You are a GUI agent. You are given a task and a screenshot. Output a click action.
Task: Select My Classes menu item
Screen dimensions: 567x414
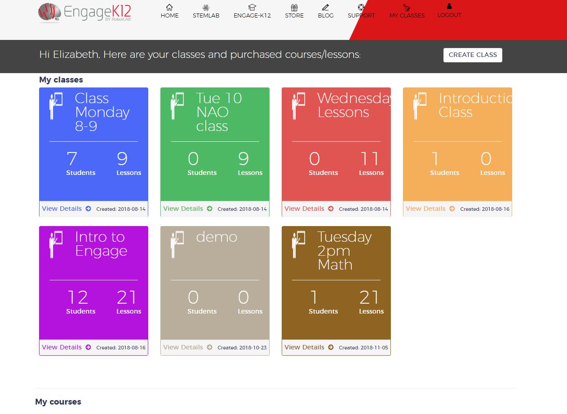coord(407,15)
